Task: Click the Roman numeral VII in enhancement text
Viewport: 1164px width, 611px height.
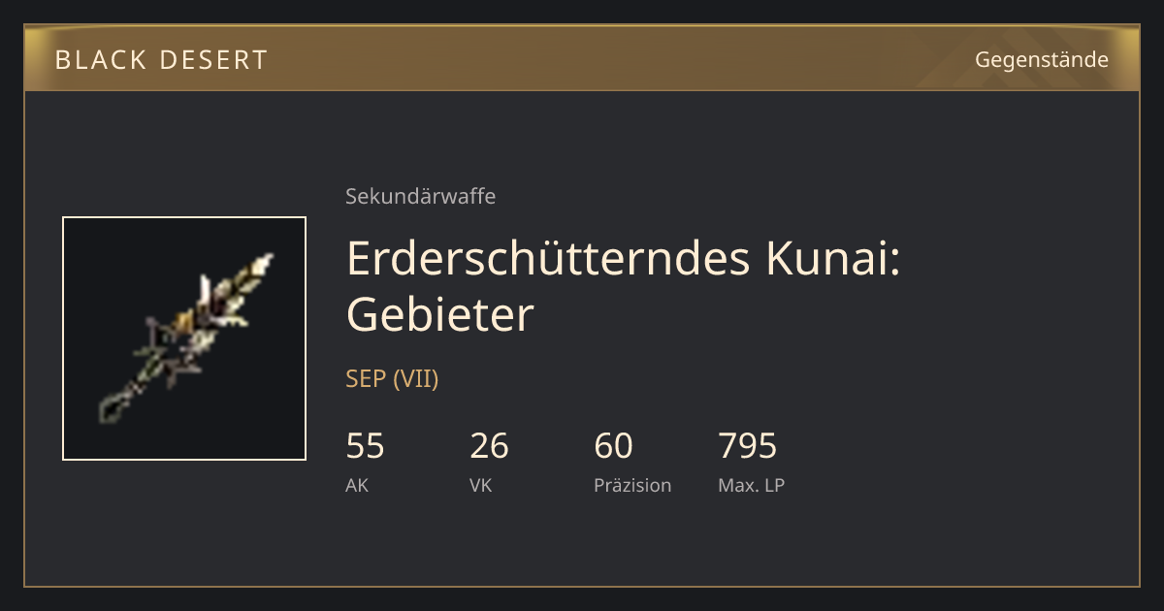Action: (415, 379)
